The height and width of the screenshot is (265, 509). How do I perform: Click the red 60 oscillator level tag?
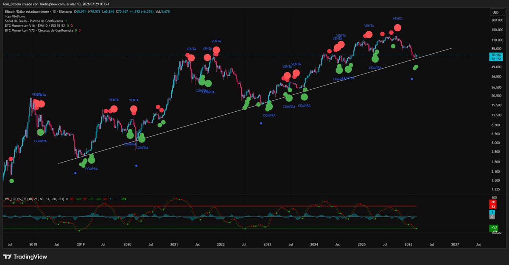coord(493,202)
